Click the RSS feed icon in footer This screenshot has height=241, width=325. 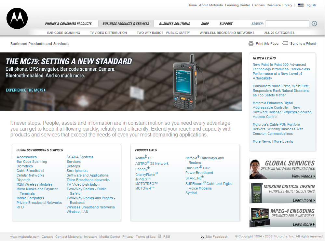pos(159,236)
